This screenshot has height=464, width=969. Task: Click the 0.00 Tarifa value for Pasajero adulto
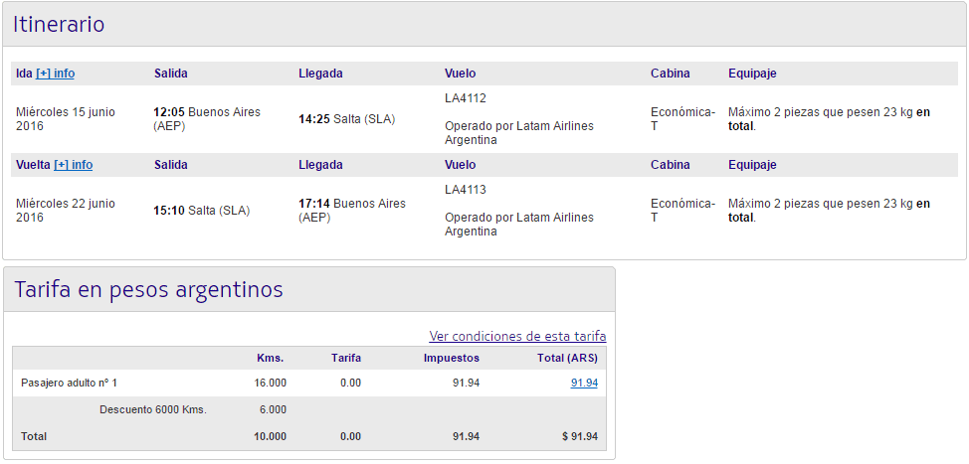click(x=350, y=384)
